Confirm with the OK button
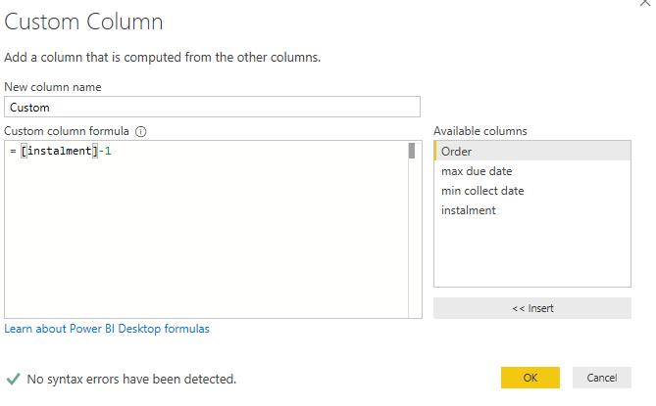 [530, 378]
